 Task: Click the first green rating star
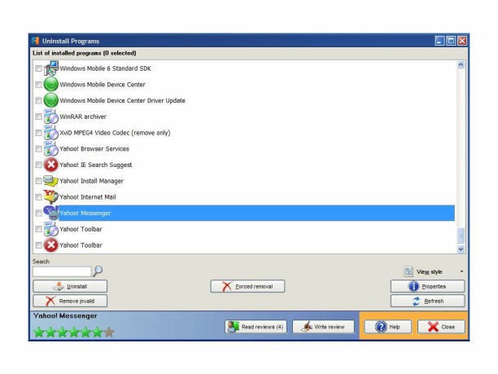(39, 332)
